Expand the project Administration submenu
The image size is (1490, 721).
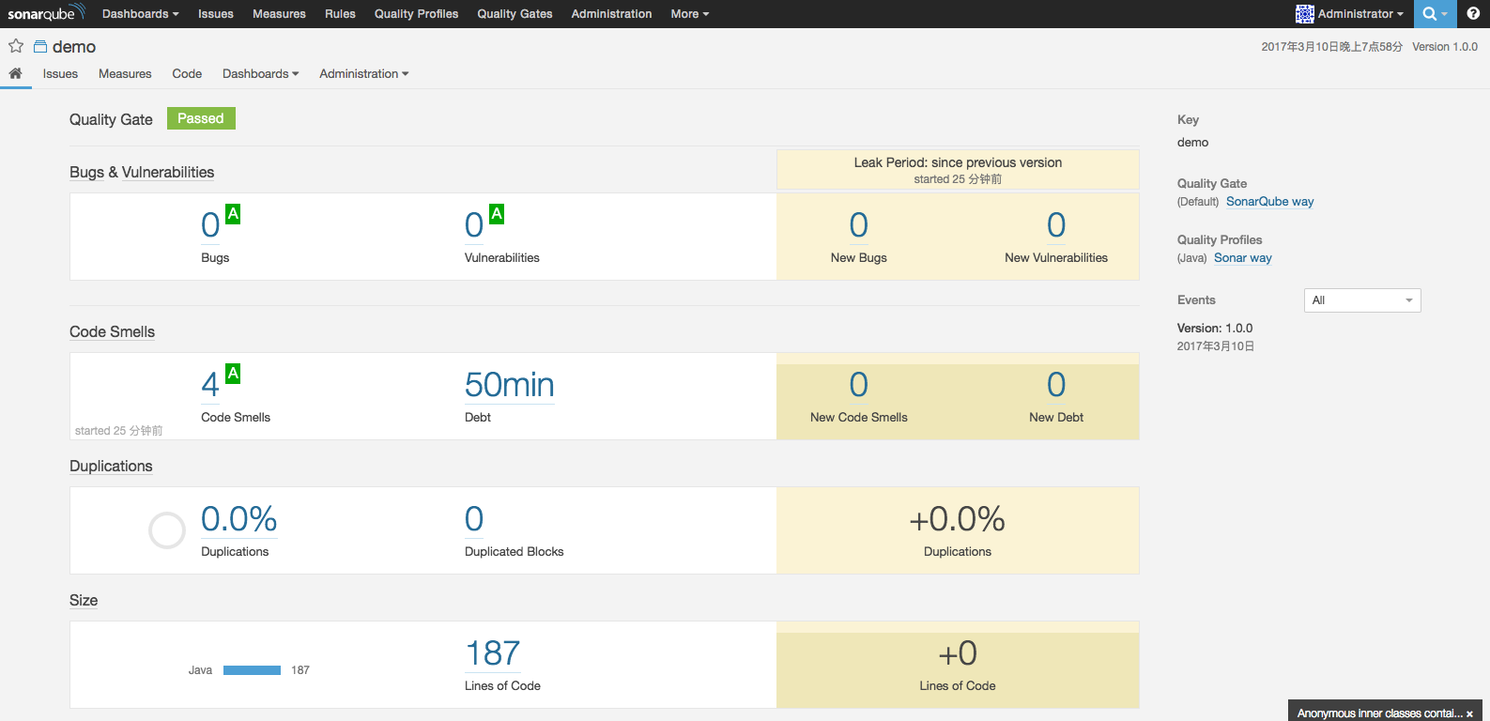(x=363, y=74)
